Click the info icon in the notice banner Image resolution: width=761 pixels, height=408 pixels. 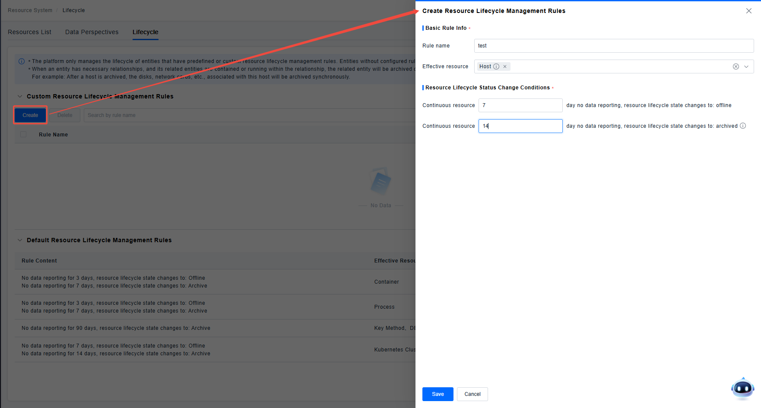tap(22, 61)
